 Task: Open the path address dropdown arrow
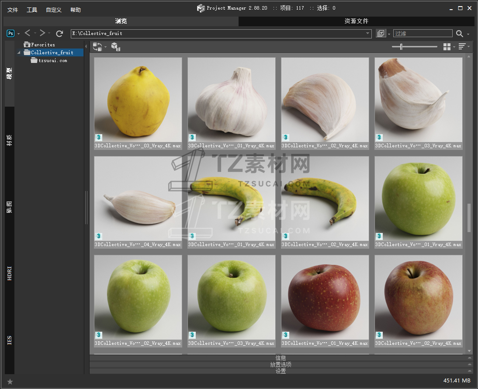368,34
